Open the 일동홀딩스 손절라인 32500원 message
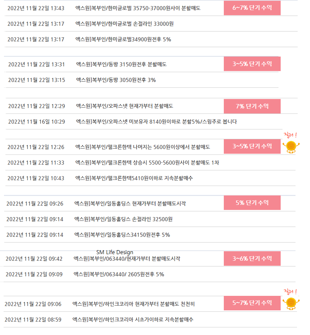The height and width of the screenshot is (335, 310). (123, 219)
